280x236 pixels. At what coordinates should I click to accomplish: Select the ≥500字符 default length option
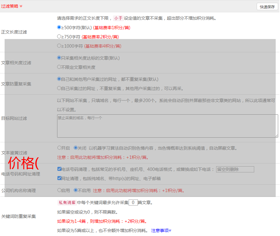tap(59, 27)
